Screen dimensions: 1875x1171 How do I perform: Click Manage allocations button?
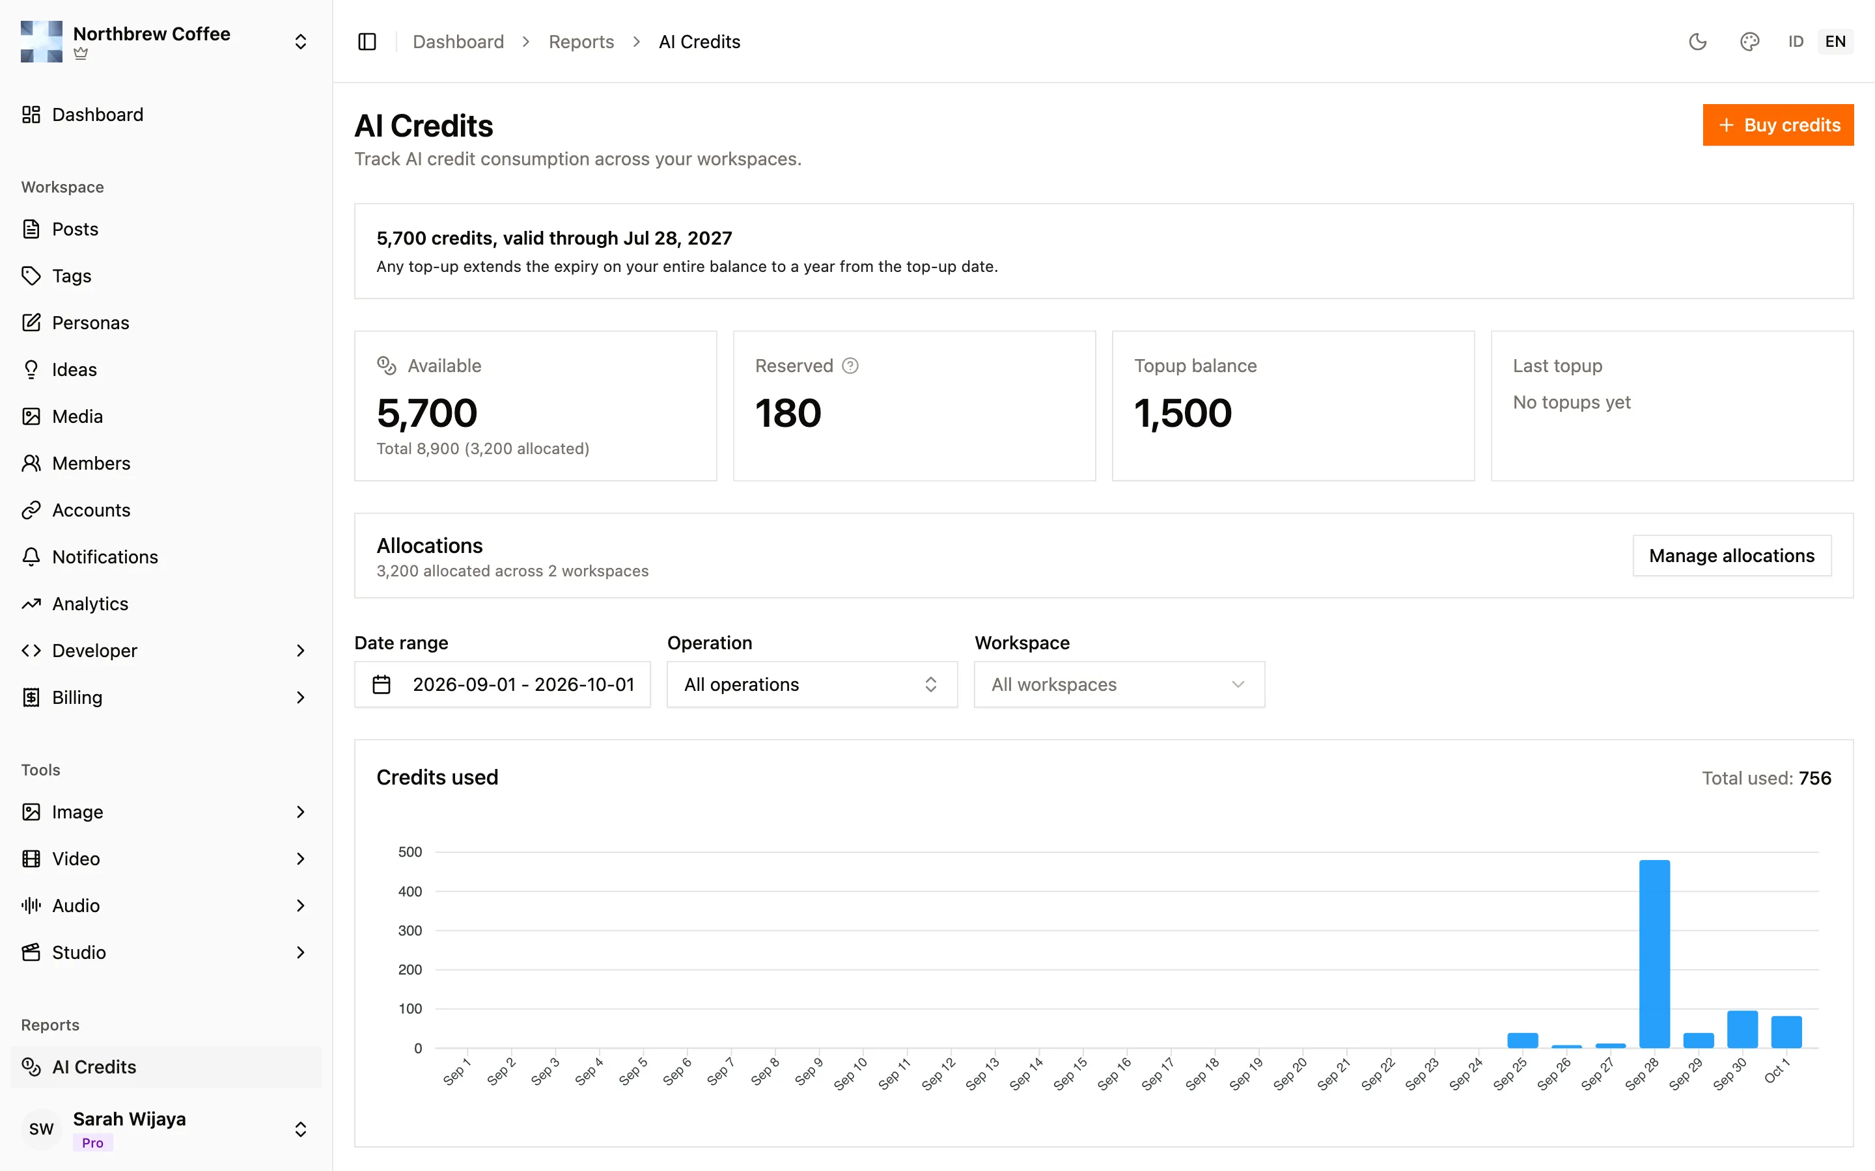coord(1731,556)
